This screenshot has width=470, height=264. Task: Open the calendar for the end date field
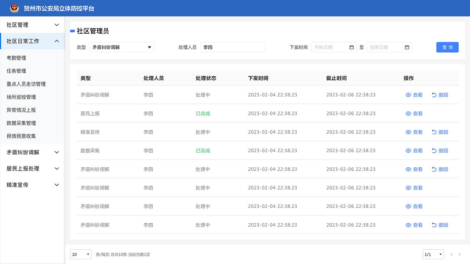tap(406, 47)
